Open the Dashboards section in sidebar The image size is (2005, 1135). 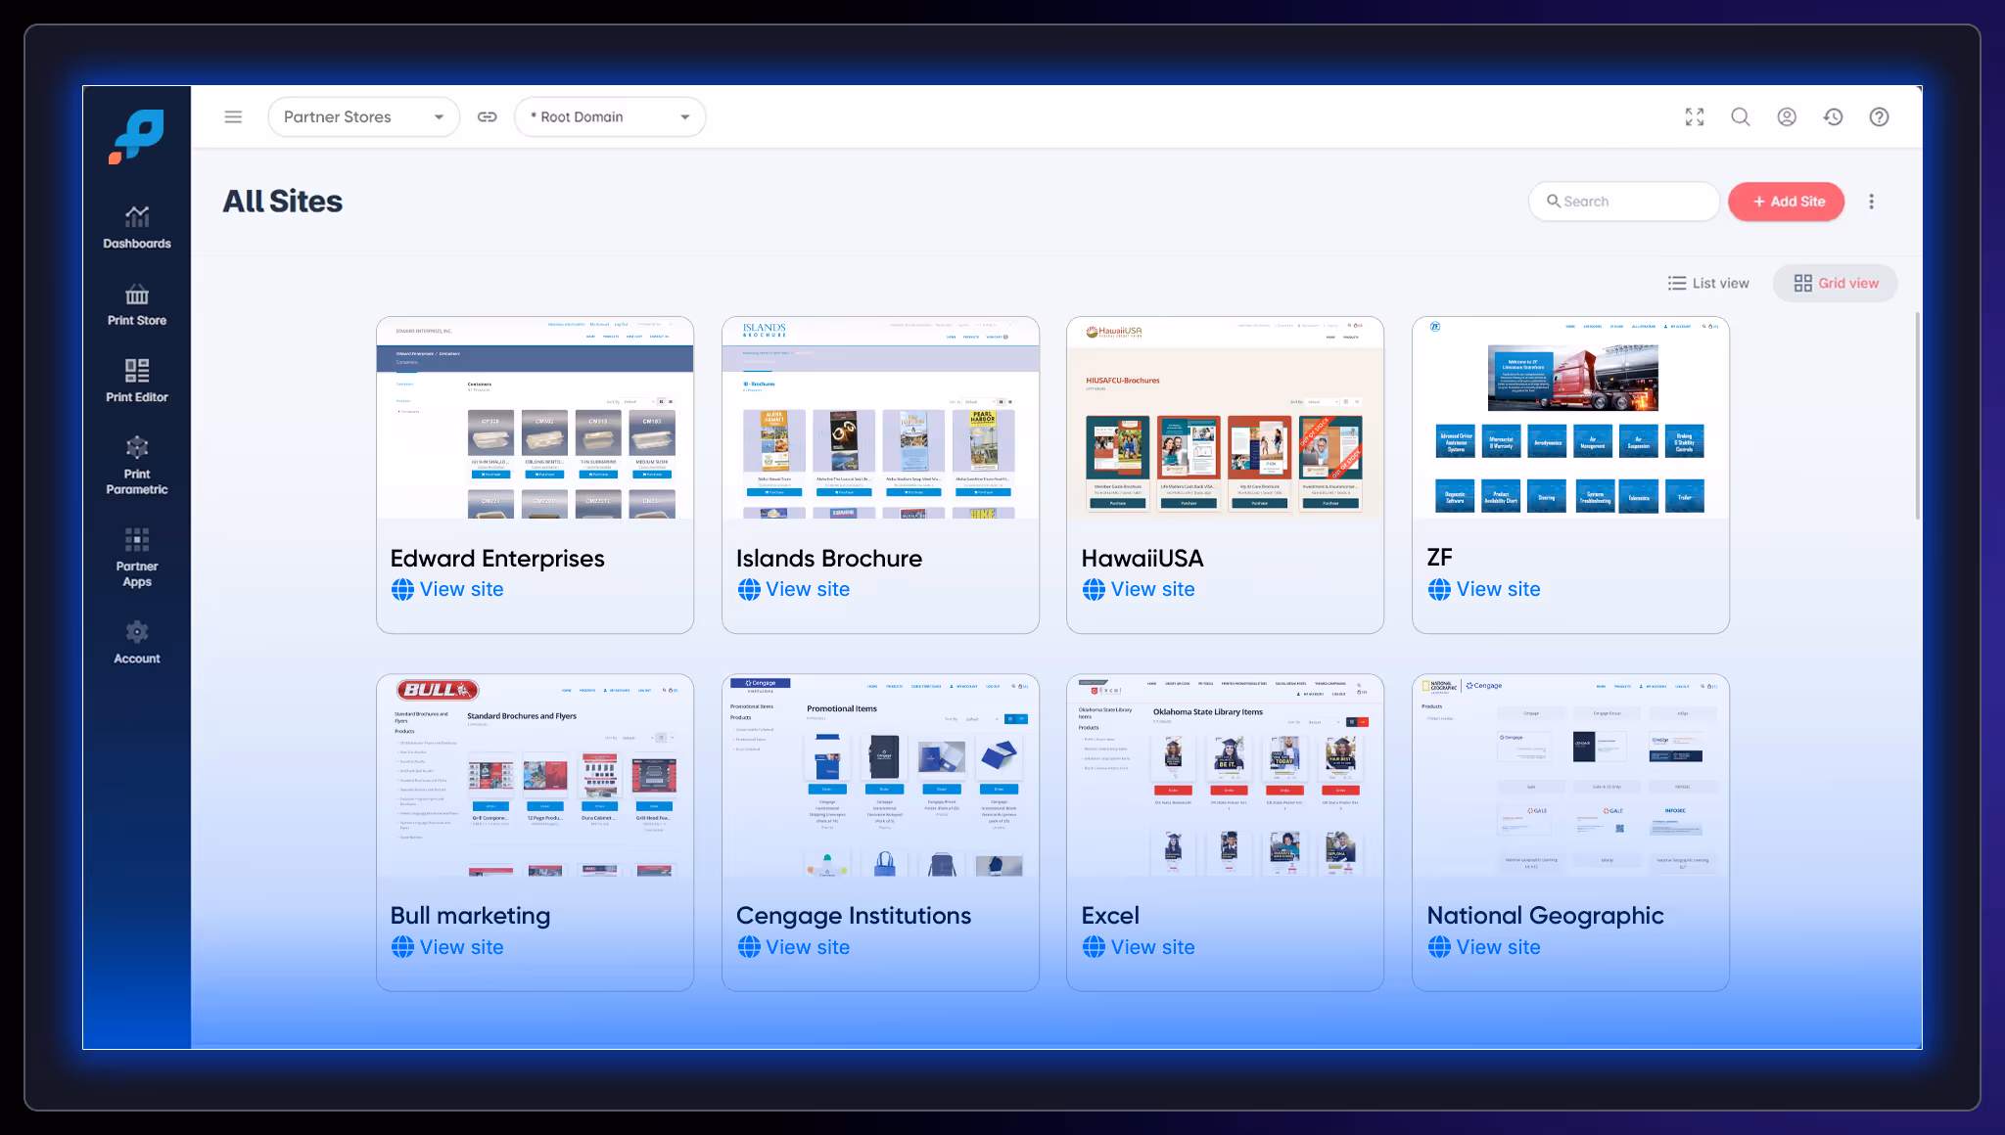coord(136,225)
